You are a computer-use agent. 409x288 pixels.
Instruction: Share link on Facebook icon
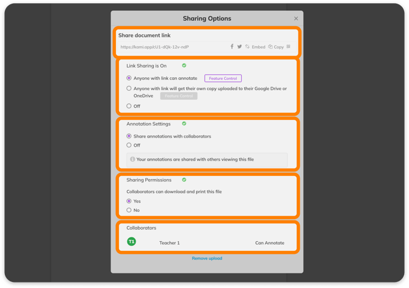pos(232,46)
